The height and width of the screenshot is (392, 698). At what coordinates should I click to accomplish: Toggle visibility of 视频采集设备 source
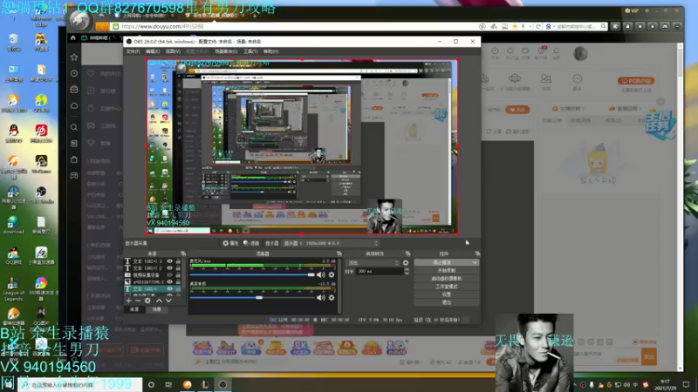pos(169,275)
